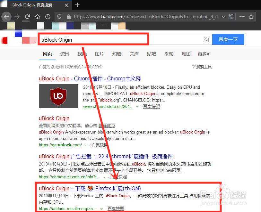
Task: Select the 网页 tab
Action: (48, 54)
